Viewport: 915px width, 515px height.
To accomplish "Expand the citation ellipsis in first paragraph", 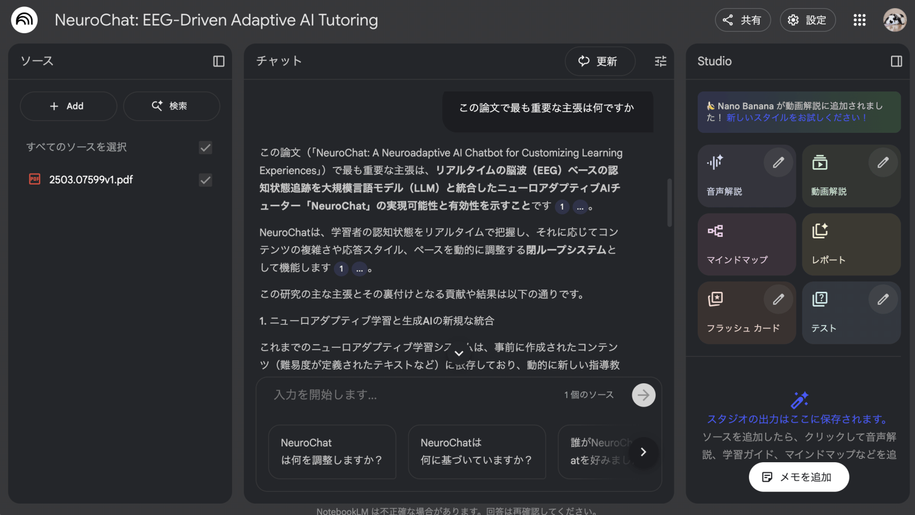I will tap(579, 207).
